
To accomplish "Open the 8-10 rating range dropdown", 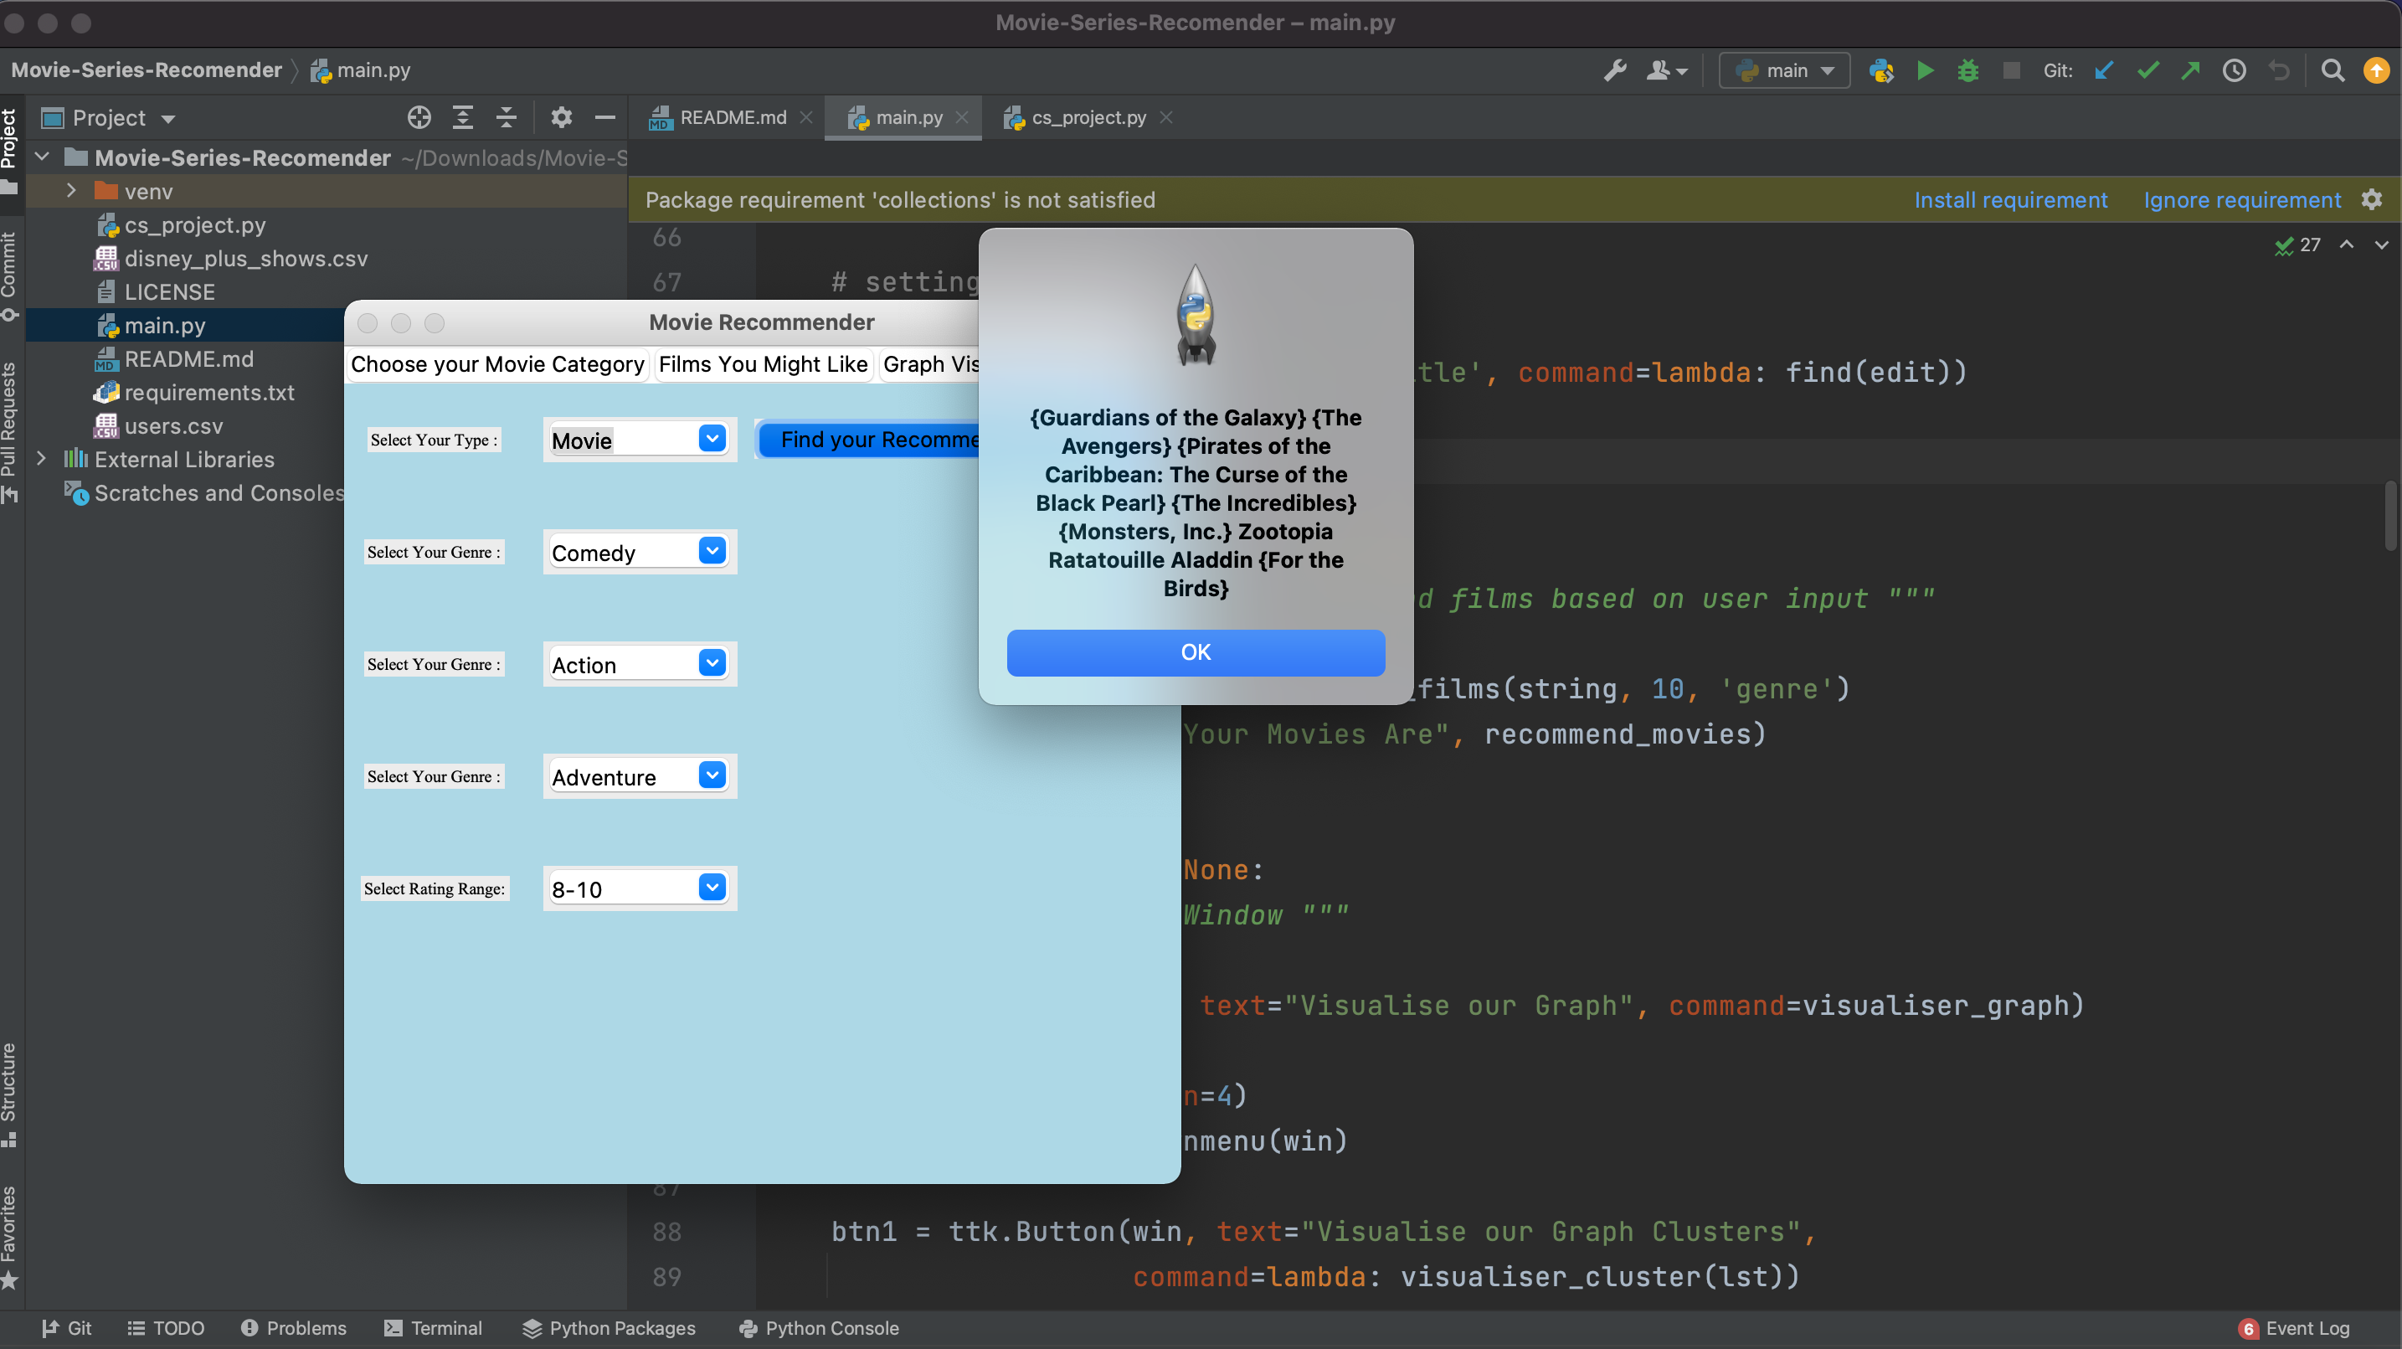I will click(712, 888).
